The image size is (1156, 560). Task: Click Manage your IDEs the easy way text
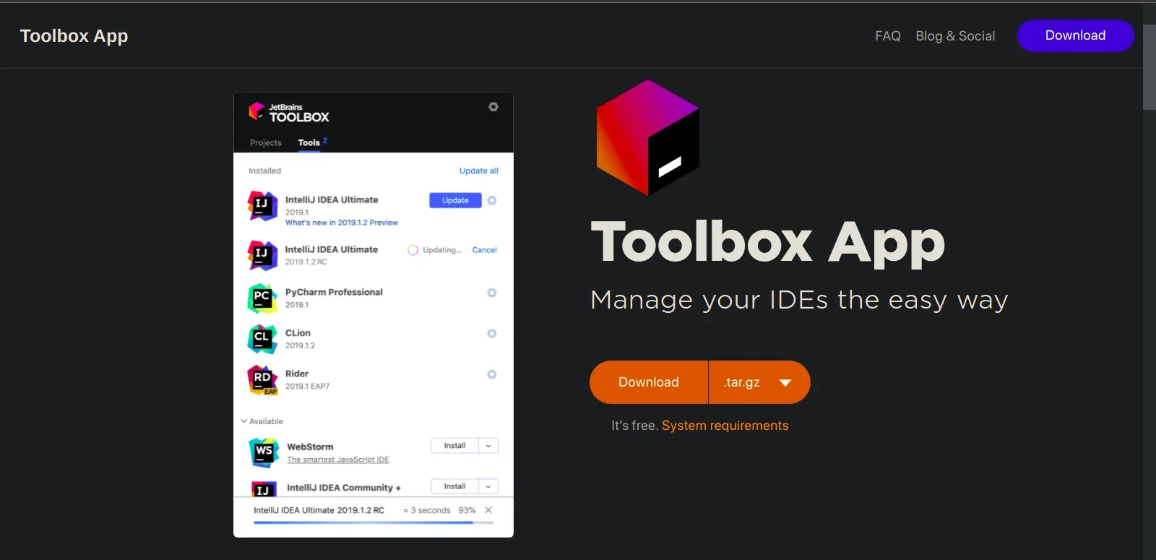pyautogui.click(x=799, y=299)
